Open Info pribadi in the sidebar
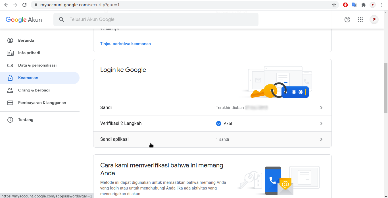388x198 pixels. (29, 53)
